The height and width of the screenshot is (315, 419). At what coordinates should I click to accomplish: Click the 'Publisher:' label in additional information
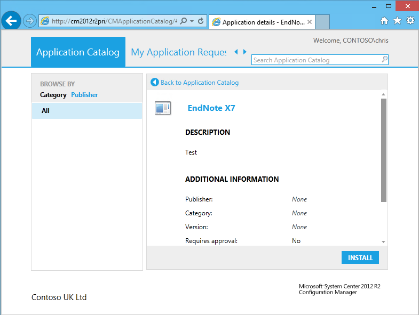[199, 199]
